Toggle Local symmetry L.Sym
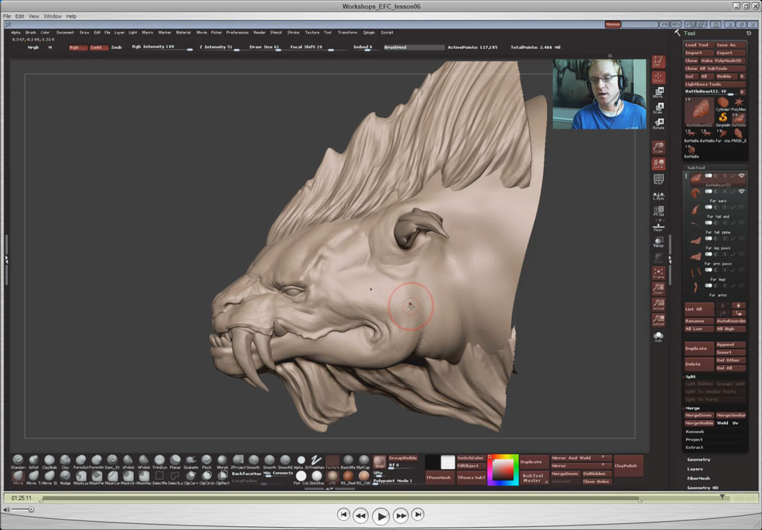762x530 pixels. point(658,195)
